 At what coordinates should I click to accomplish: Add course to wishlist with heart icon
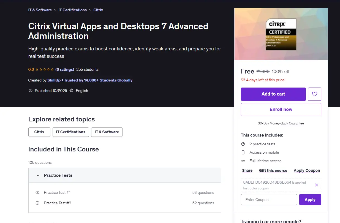(x=315, y=94)
